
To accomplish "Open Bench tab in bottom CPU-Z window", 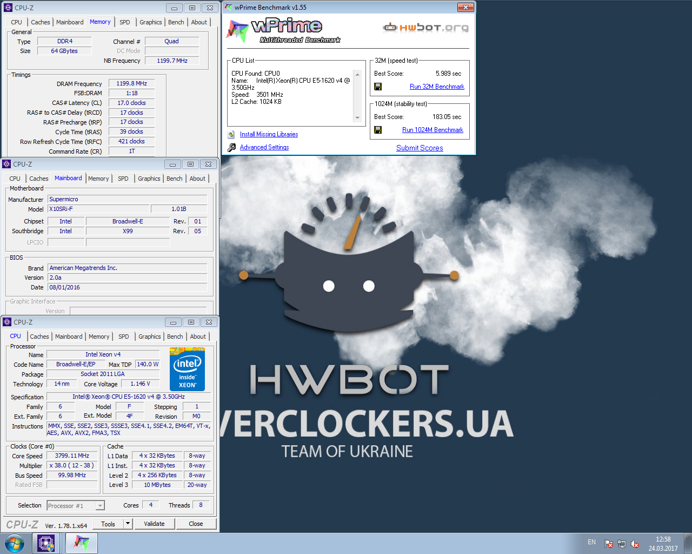I will 175,337.
